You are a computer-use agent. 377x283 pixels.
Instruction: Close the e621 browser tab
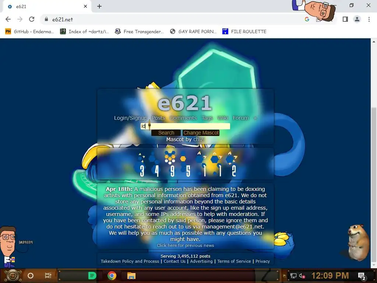coord(85,6)
